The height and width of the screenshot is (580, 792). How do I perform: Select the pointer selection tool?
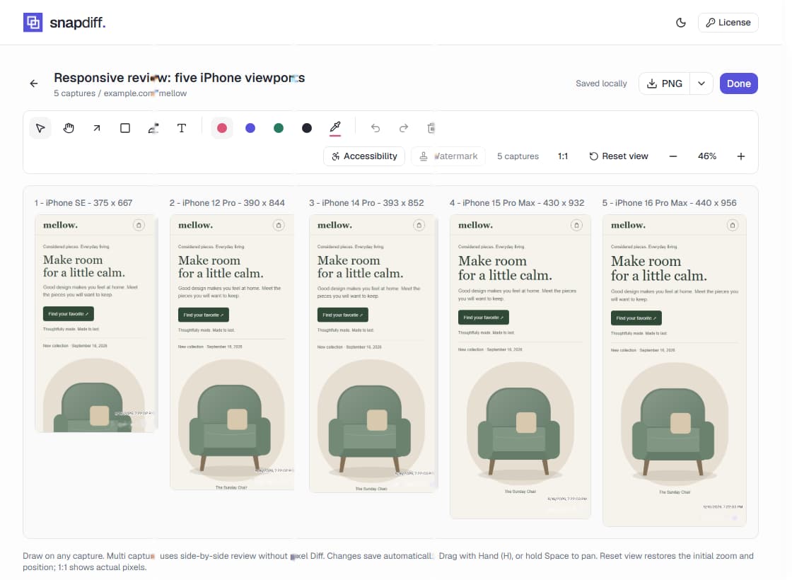pyautogui.click(x=40, y=128)
